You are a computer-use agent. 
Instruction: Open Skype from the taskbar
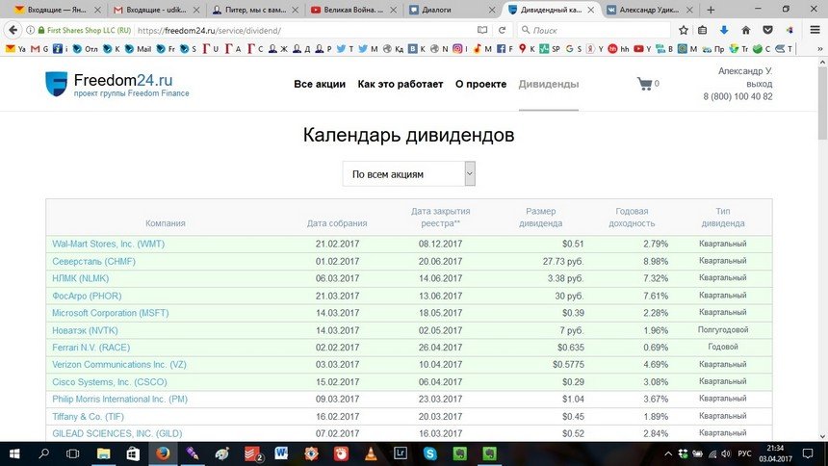click(430, 453)
